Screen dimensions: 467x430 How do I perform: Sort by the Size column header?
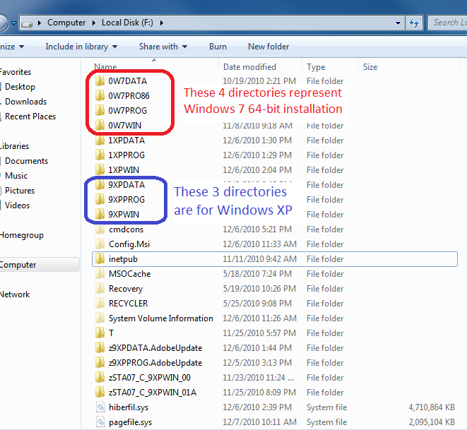coord(370,67)
